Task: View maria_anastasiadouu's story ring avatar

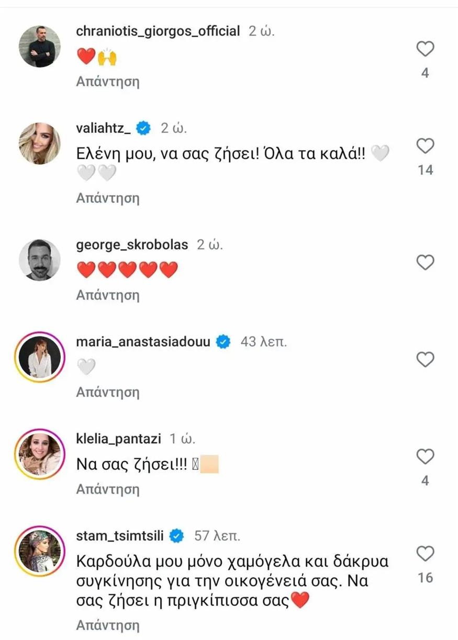Action: pyautogui.click(x=40, y=357)
